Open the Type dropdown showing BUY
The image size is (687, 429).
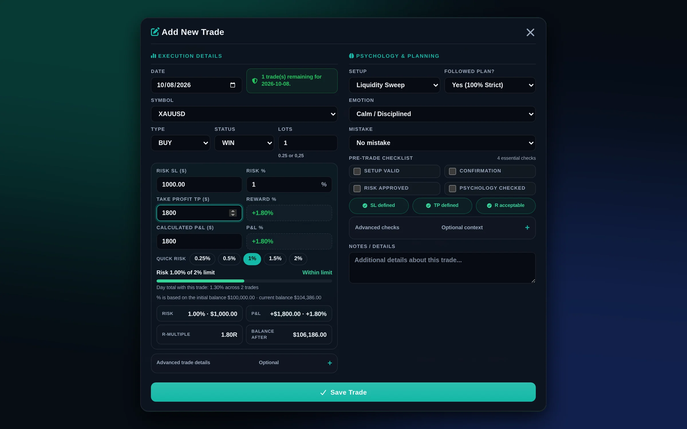coord(180,143)
